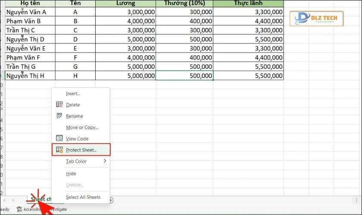Pick Select All Sheets option
This screenshot has height=215, width=362.
click(83, 197)
